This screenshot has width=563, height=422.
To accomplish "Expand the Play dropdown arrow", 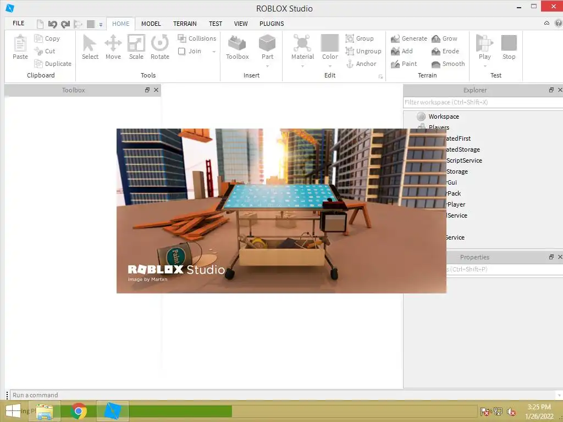I will [x=485, y=66].
